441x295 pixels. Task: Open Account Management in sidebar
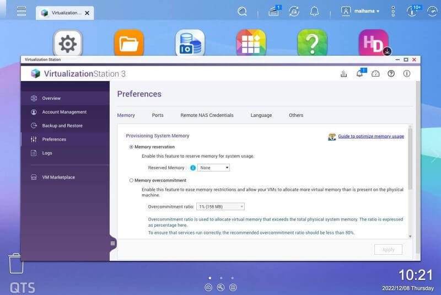point(65,112)
